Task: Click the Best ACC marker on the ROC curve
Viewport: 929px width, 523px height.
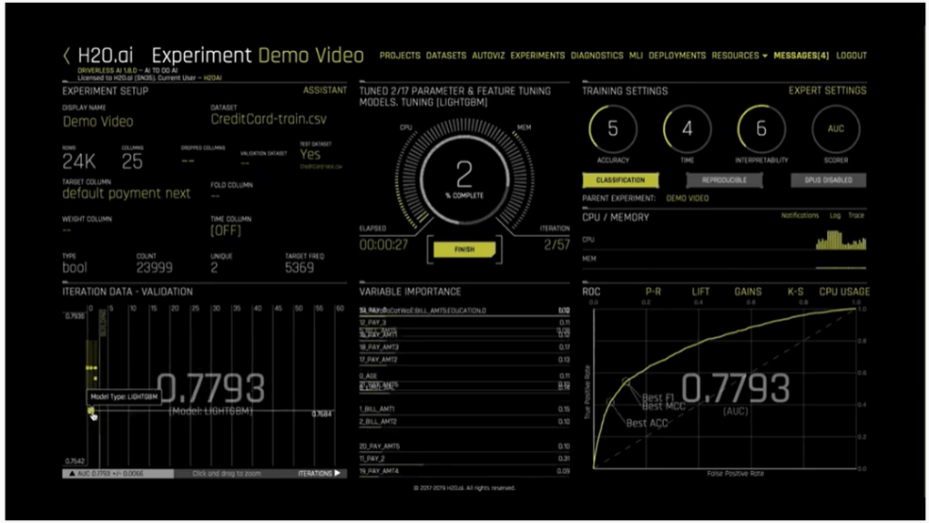Action: click(610, 403)
